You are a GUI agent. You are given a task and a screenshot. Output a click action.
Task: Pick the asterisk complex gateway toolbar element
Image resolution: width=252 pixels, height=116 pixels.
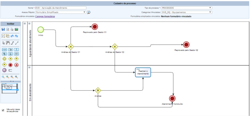click(4, 65)
